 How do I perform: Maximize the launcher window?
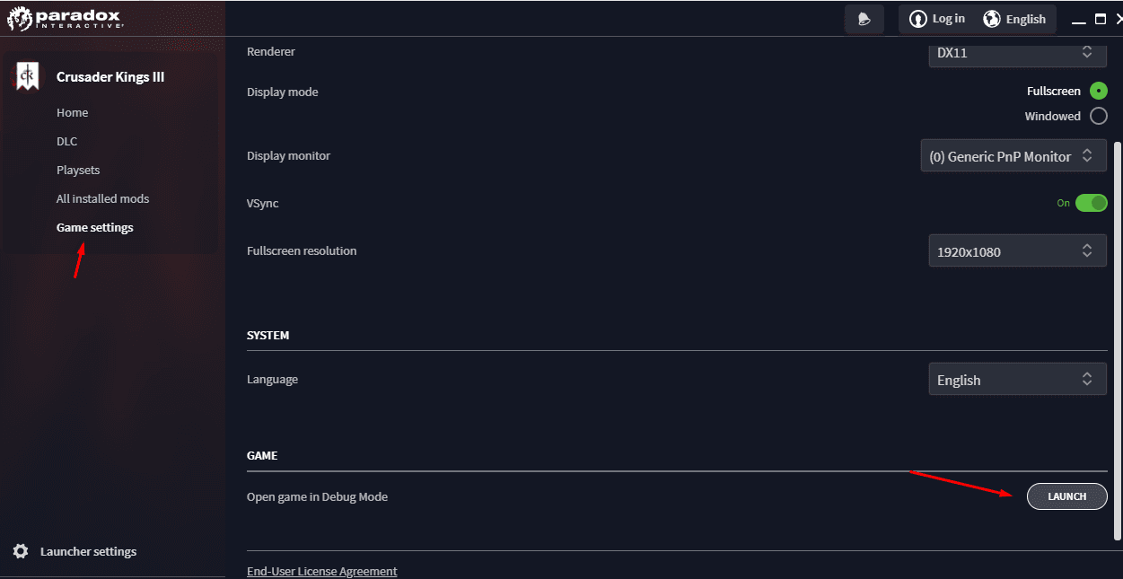point(1101,19)
